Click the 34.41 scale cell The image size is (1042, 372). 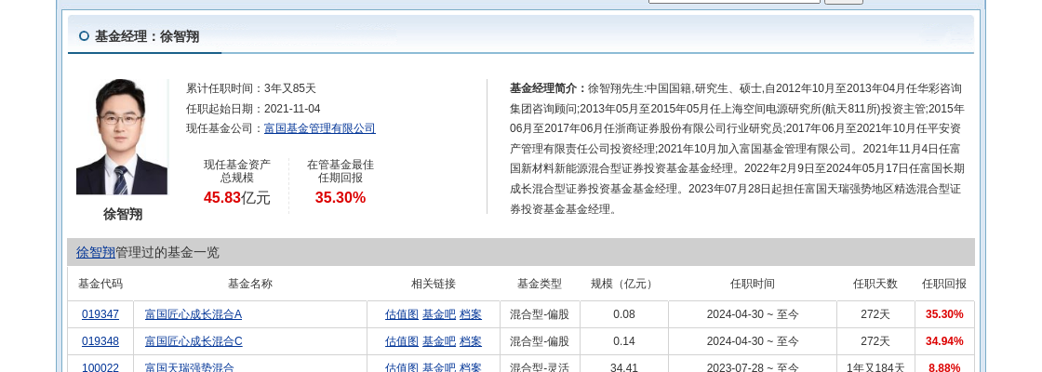pos(624,367)
